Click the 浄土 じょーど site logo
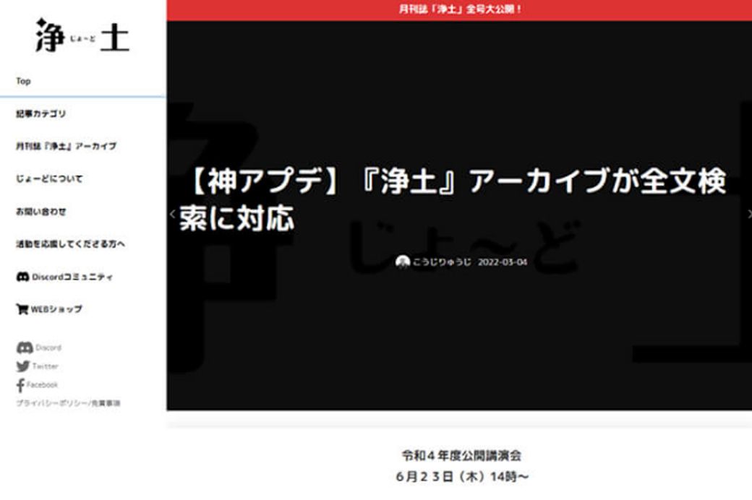This screenshot has width=752, height=500. pos(82,35)
